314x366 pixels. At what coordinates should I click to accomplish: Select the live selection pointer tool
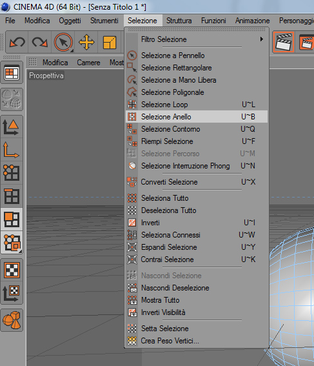[63, 43]
